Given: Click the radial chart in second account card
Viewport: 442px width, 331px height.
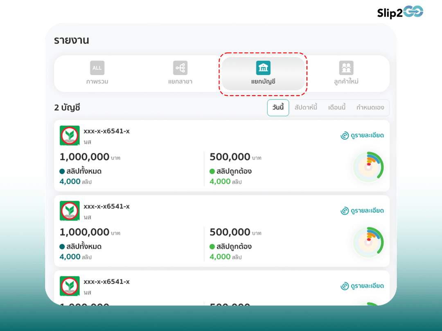Looking at the screenshot, I should 368,242.
